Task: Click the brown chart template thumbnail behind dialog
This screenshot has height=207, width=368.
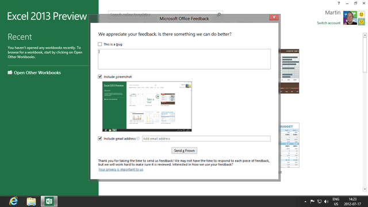Action: (x=290, y=71)
